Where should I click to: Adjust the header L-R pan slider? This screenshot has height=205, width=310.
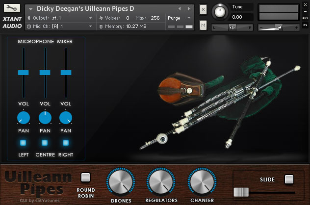(232, 27)
